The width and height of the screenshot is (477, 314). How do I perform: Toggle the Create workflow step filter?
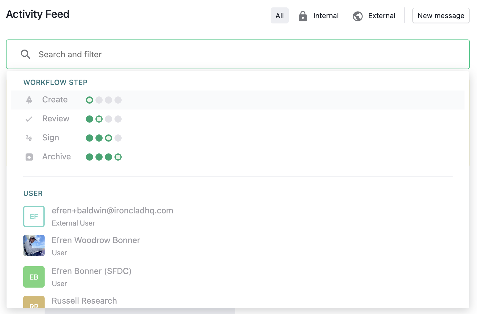tap(55, 100)
